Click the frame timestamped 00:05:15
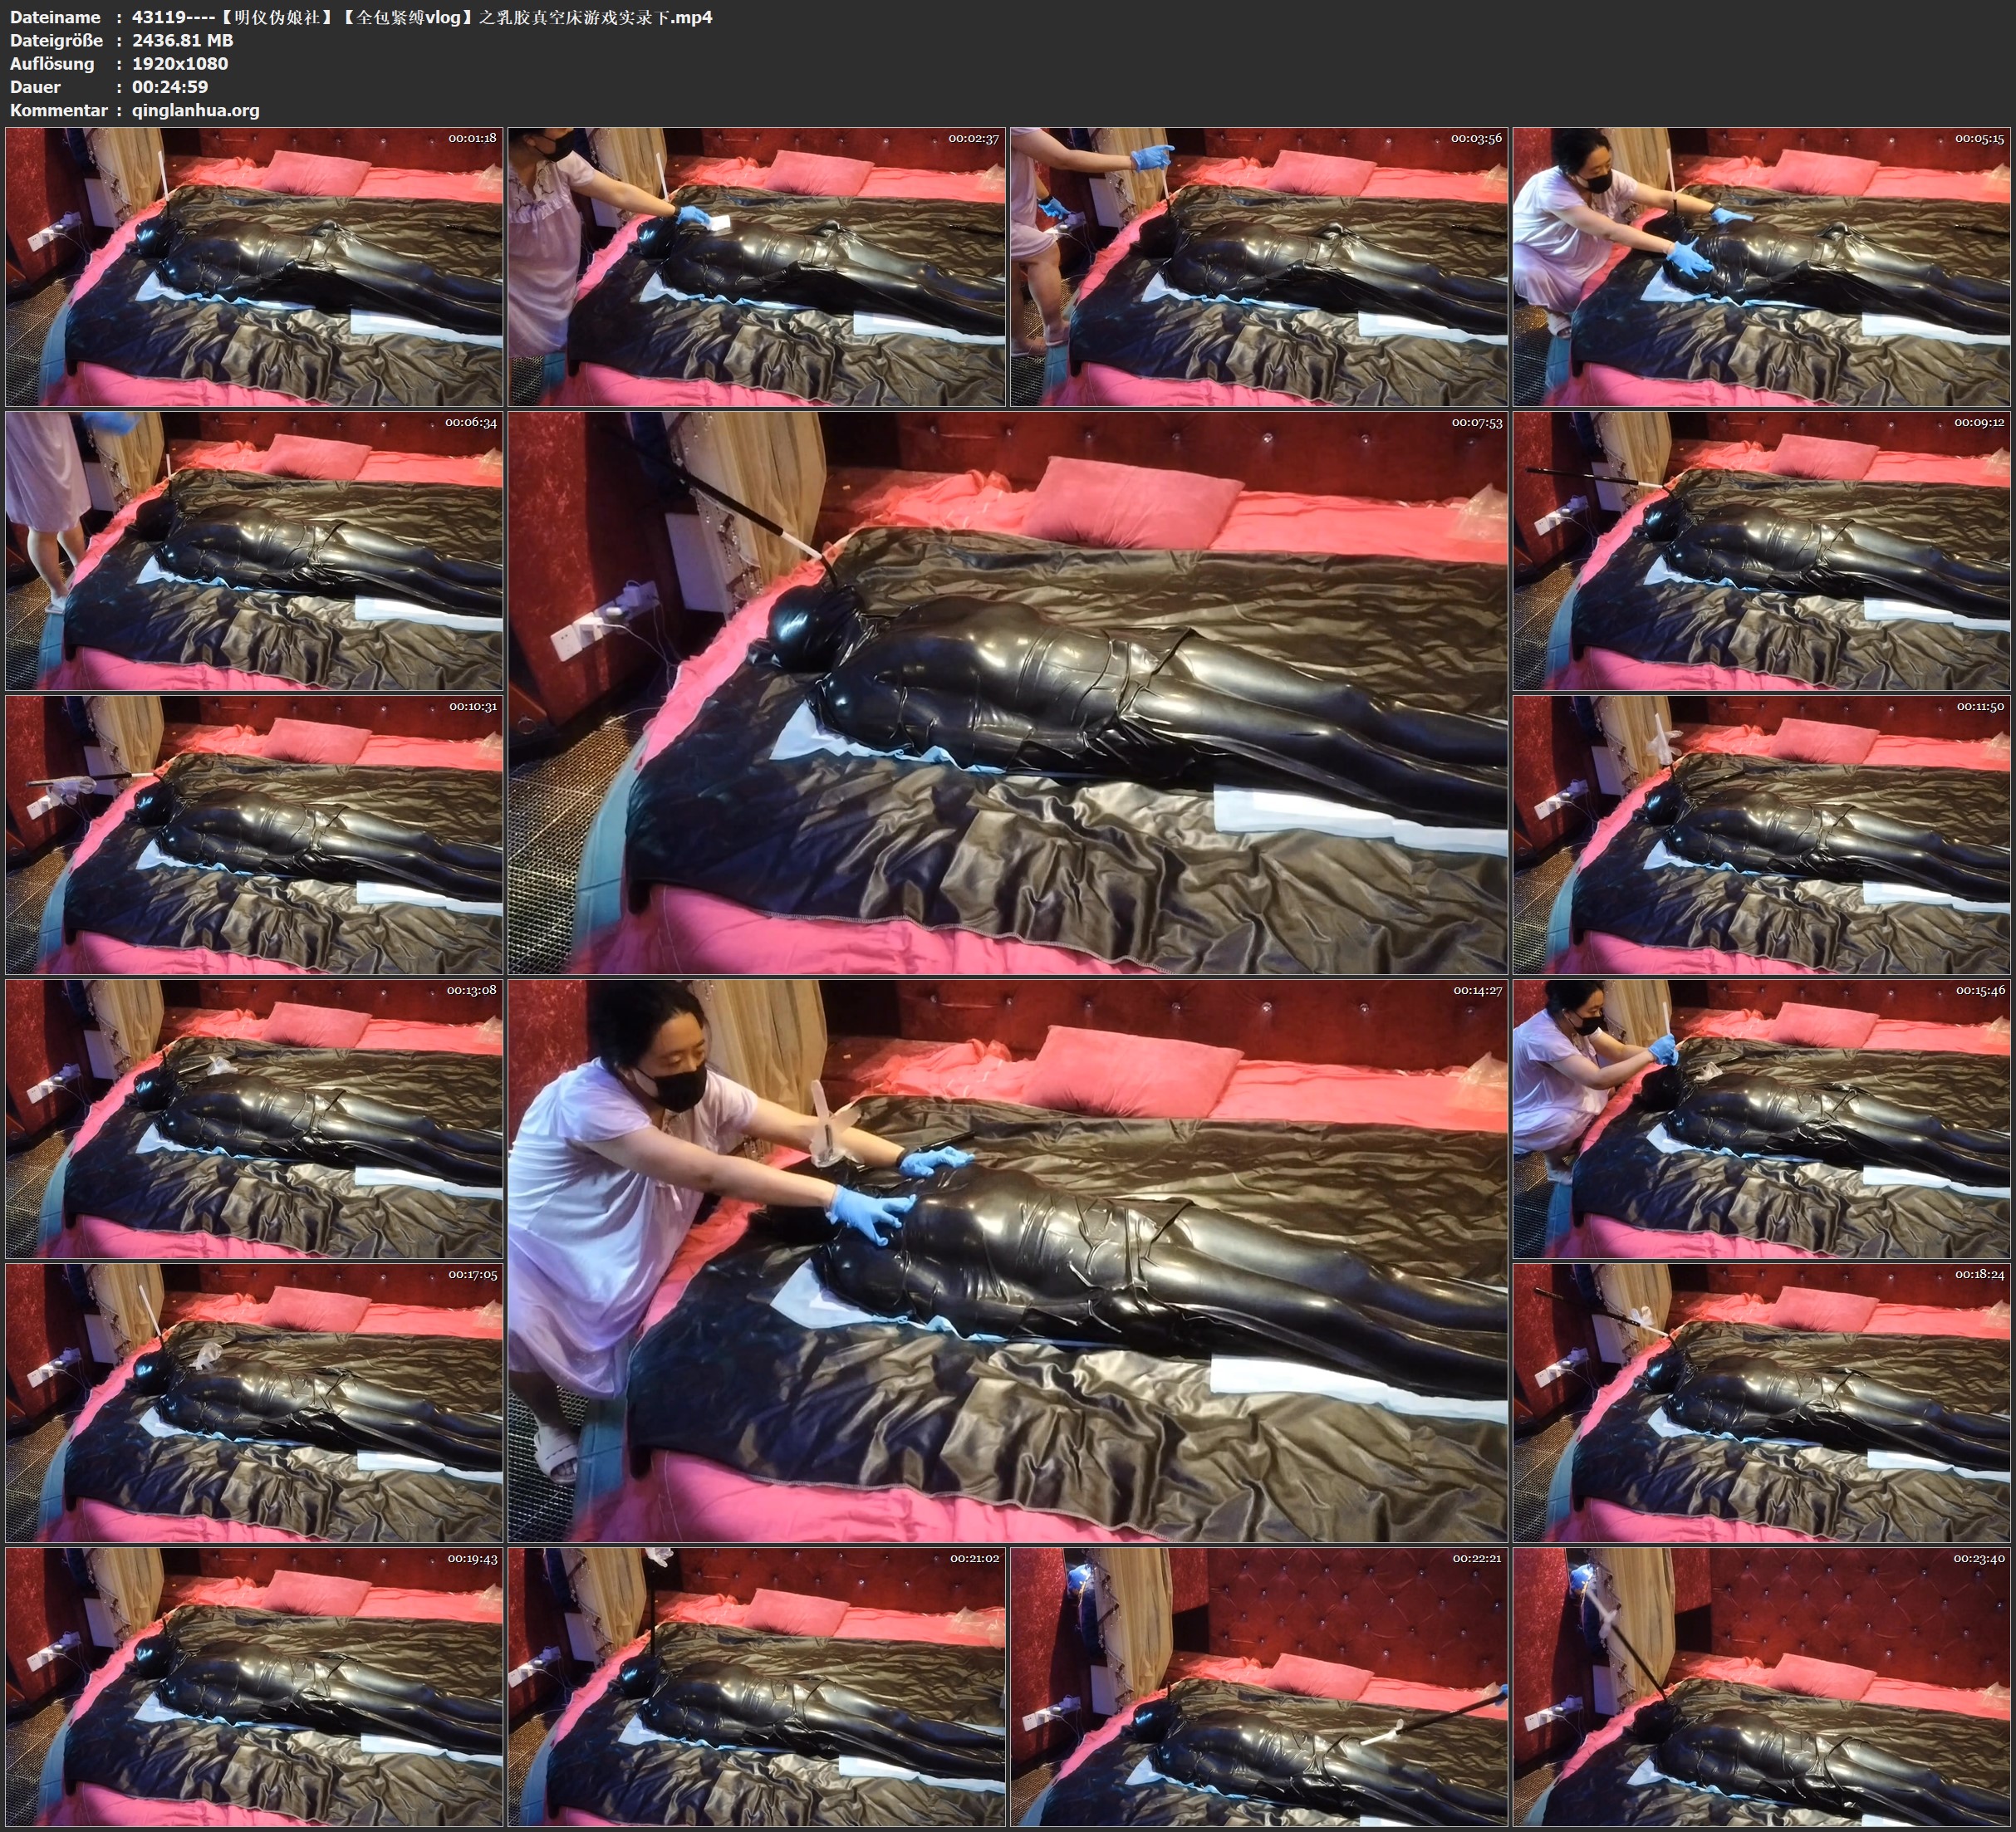The width and height of the screenshot is (2016, 1832). click(x=1762, y=266)
